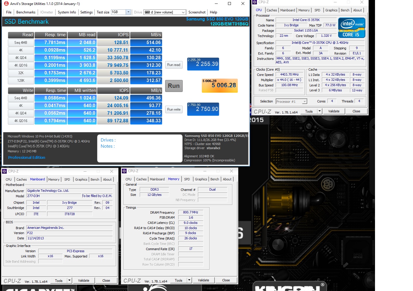
Task: Click Validate in CPU window
Action: pos(334,111)
